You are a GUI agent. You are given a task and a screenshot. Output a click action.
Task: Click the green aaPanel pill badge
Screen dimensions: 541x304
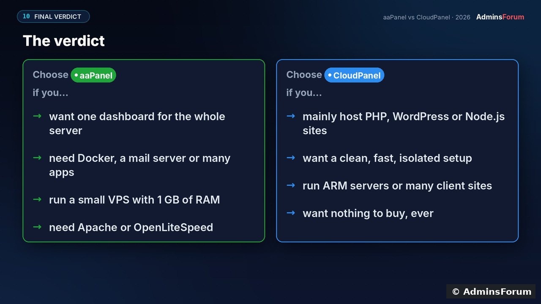coord(93,75)
